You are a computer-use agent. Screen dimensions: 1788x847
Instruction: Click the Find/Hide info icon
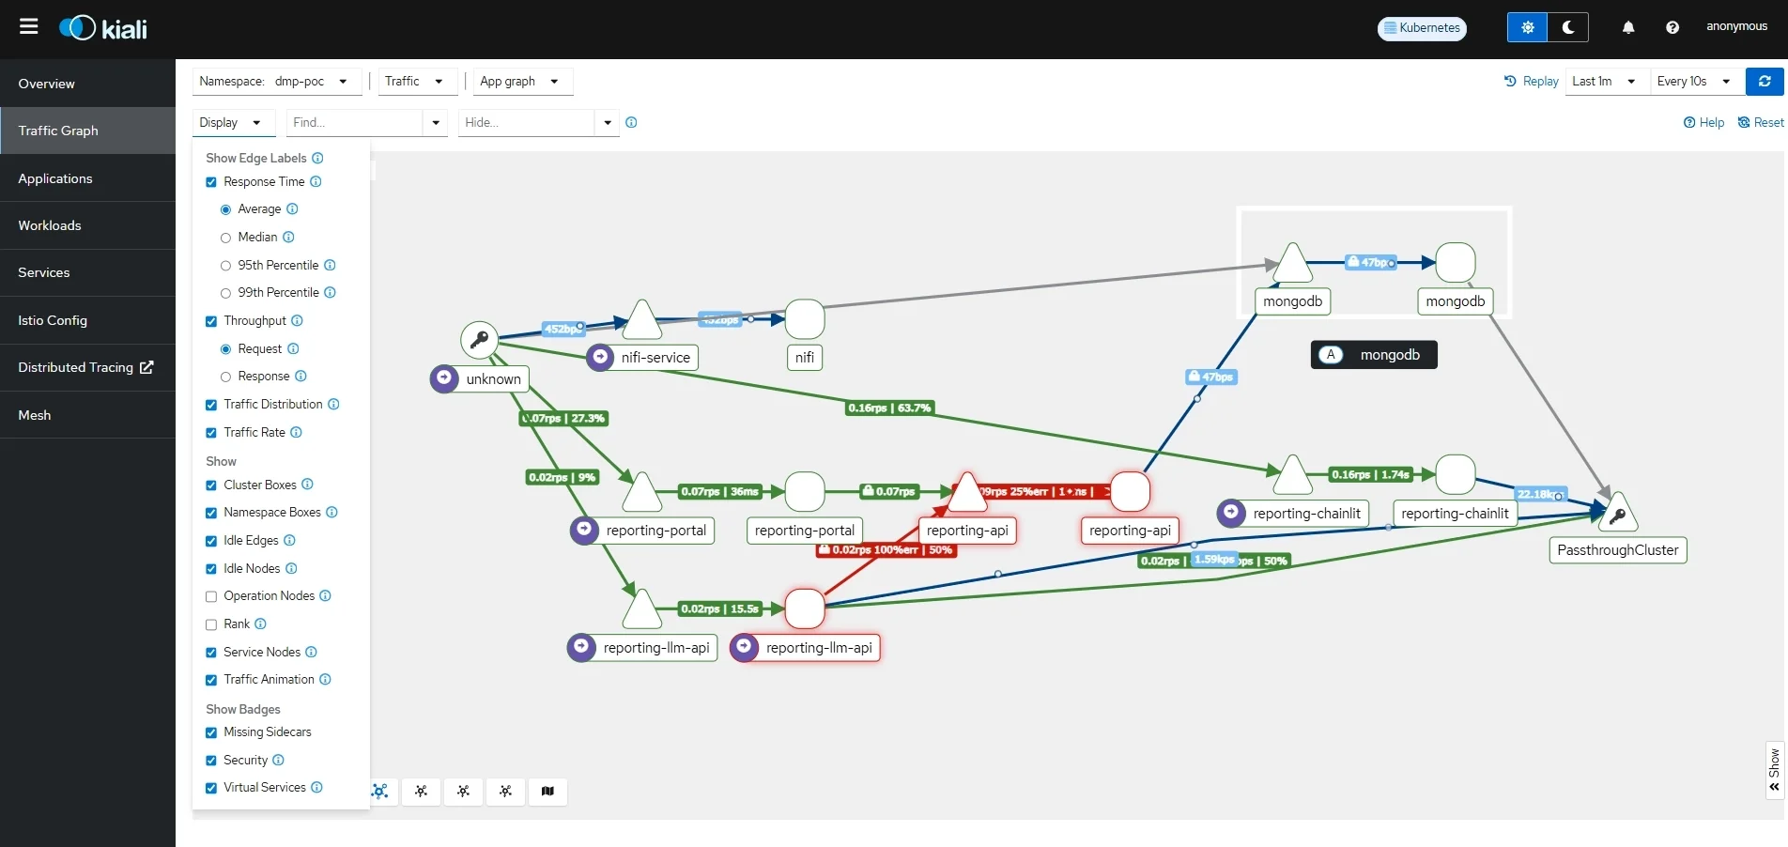click(631, 122)
